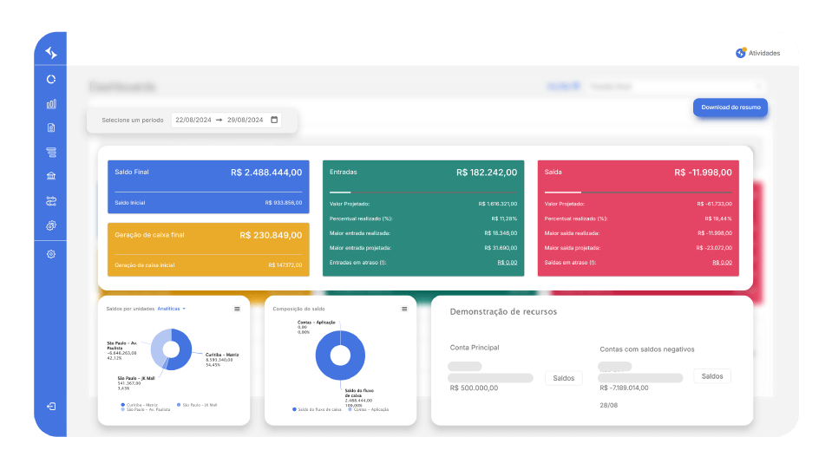Click the Atividades notification icon

[741, 53]
